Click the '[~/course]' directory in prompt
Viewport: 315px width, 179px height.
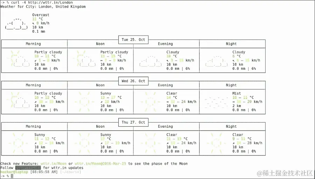(70, 172)
